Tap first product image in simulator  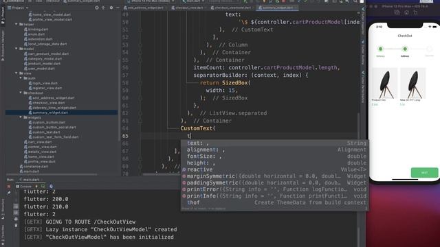tap(384, 83)
